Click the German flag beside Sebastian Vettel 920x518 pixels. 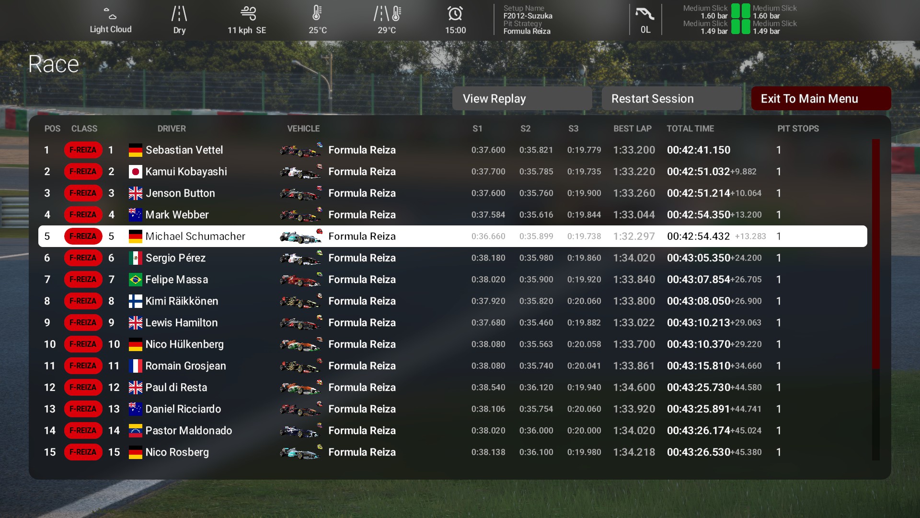[136, 150]
